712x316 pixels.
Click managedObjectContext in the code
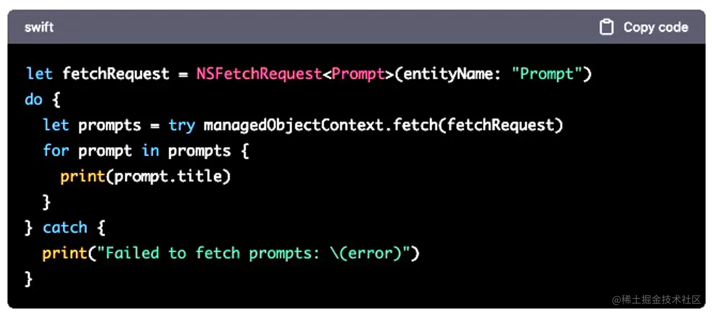pos(294,125)
